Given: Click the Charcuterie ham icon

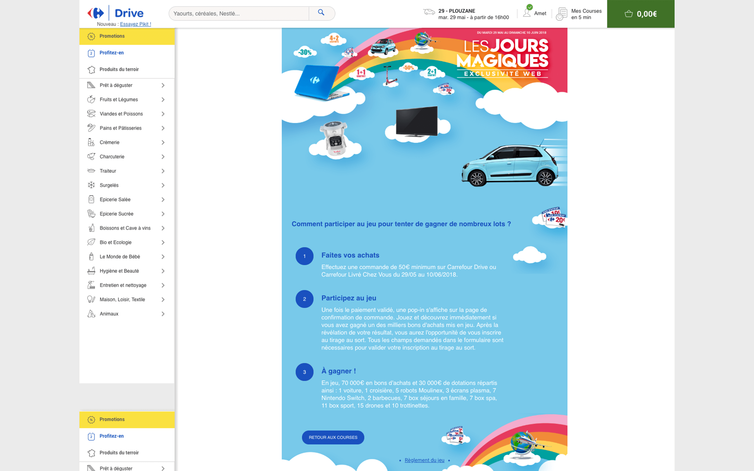Looking at the screenshot, I should pyautogui.click(x=91, y=156).
